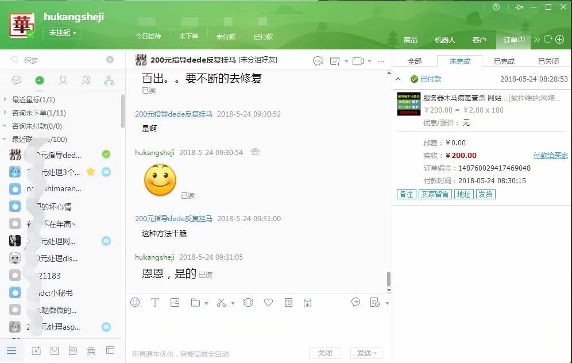Open the chat history record icon

point(374,303)
